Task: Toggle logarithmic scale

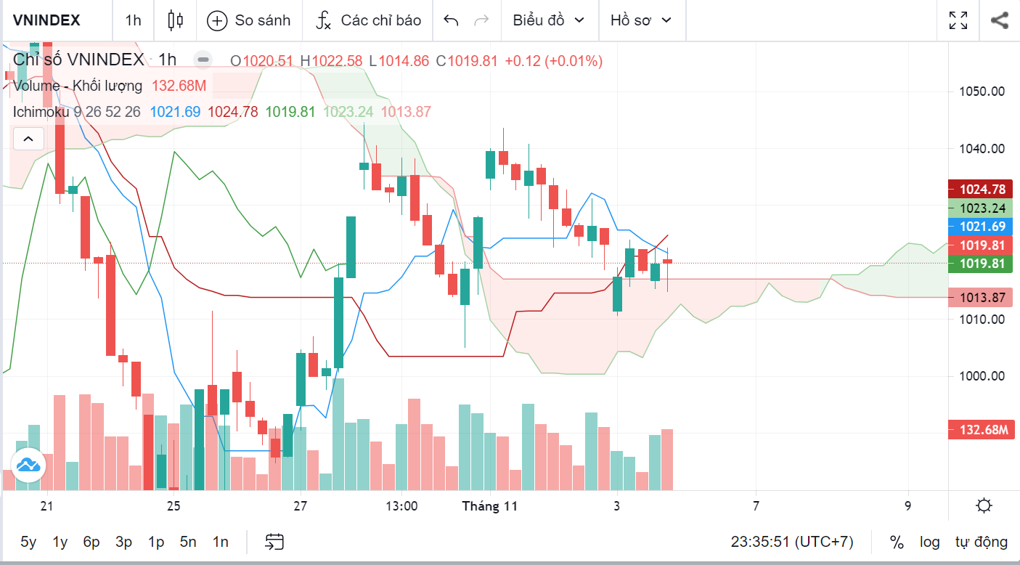Action: pyautogui.click(x=929, y=542)
